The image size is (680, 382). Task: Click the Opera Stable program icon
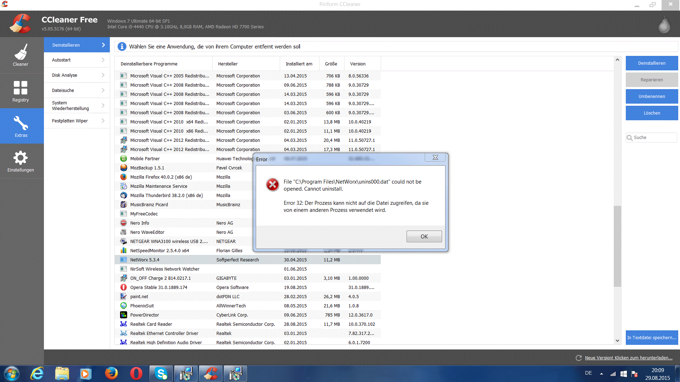123,287
